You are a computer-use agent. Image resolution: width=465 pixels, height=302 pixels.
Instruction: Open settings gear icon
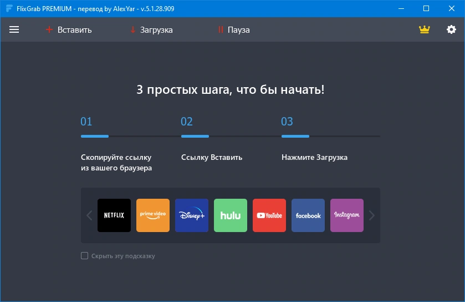(451, 29)
